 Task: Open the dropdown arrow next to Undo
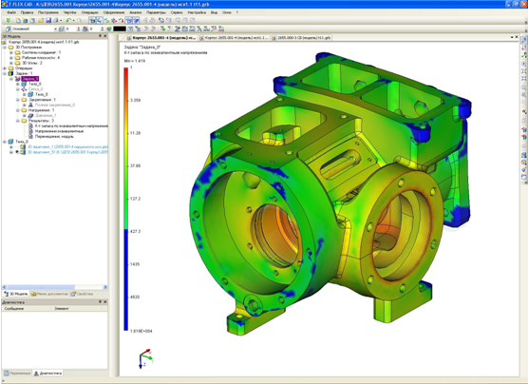coord(73,21)
